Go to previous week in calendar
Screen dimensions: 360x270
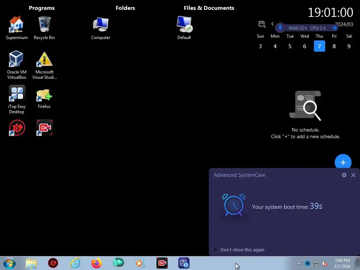tap(272, 24)
